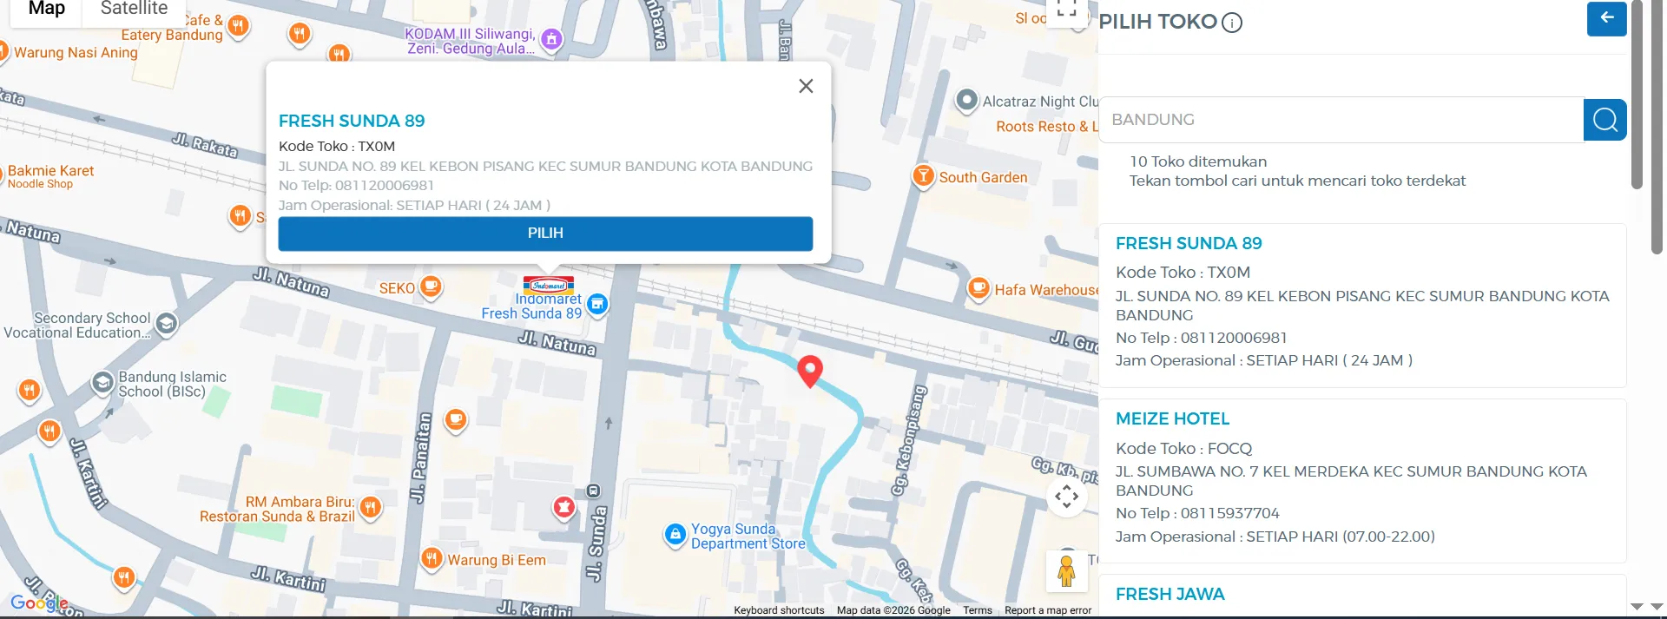Viewport: 1667px width, 619px height.
Task: Click the '10 Toko ditemukan' result text
Action: (1198, 161)
